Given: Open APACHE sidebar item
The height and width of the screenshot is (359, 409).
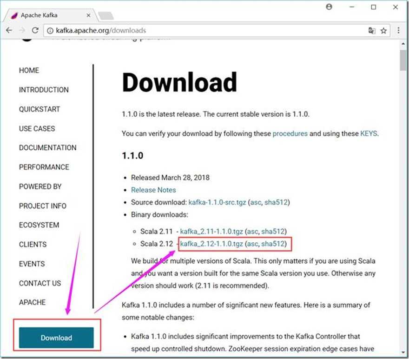Looking at the screenshot, I should [33, 302].
